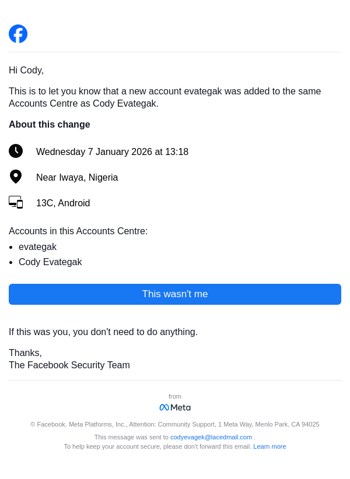
Task: Click the "Near Iwaya, Nigeria" location text
Action: coord(77,177)
